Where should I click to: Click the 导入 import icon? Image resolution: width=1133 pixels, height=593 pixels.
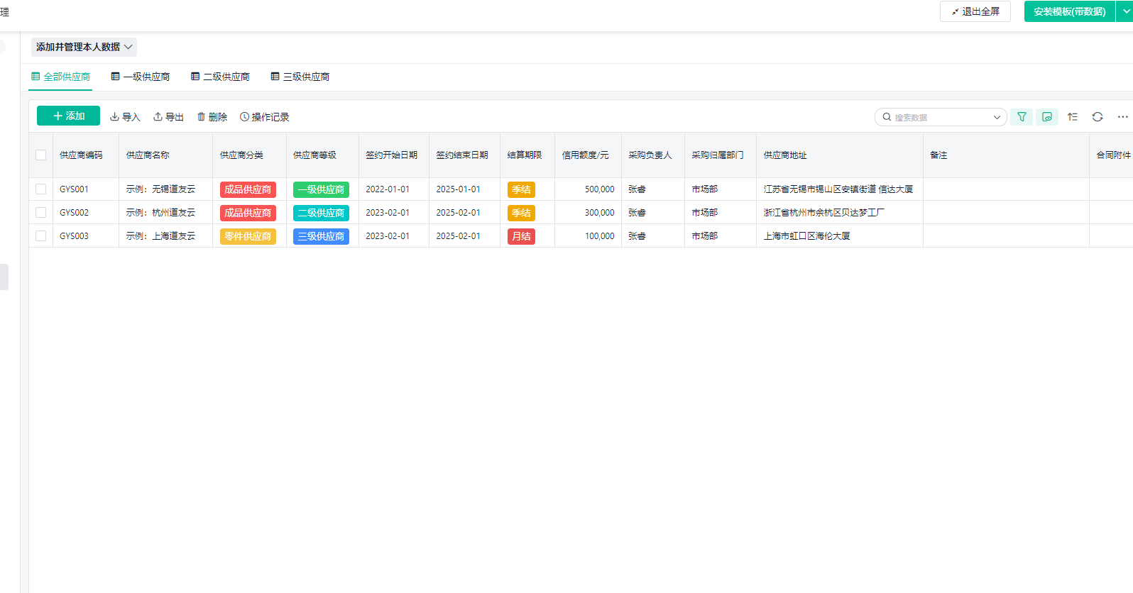pyautogui.click(x=114, y=117)
